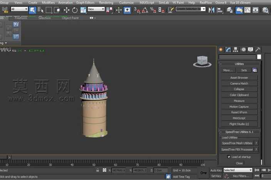Open Edit Named Selection Sets
The image size is (271, 180).
[x=171, y=10]
